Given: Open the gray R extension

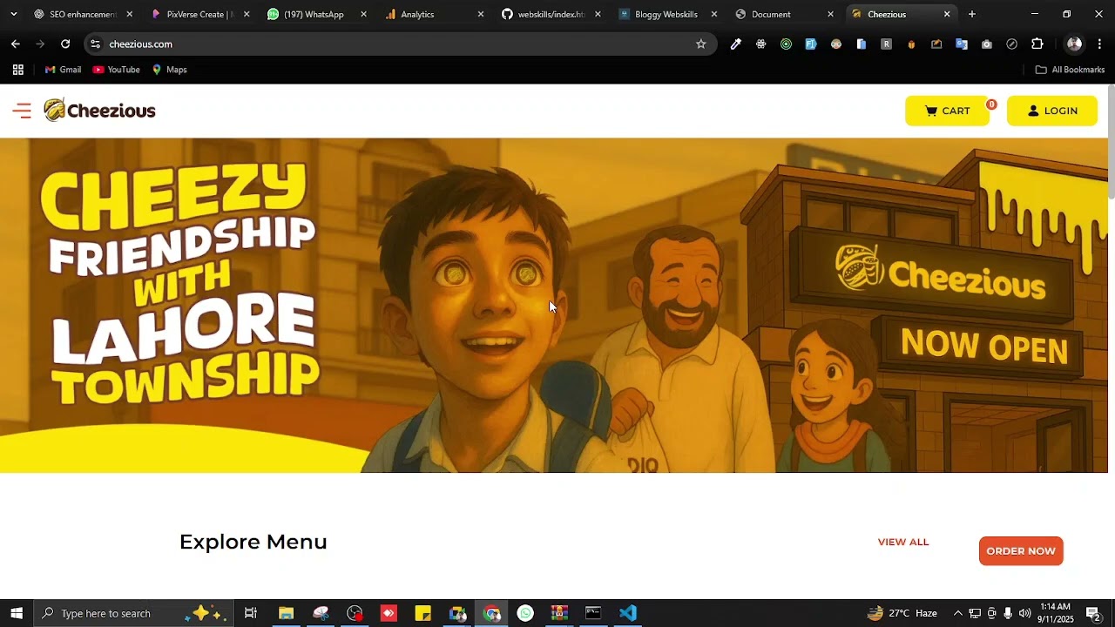Looking at the screenshot, I should pyautogui.click(x=887, y=44).
